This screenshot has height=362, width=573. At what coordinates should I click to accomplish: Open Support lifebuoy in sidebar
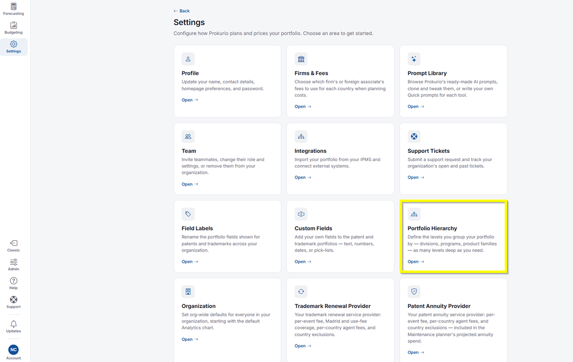point(13,302)
